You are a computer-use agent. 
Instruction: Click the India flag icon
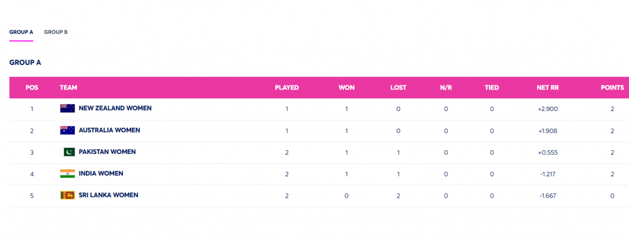click(68, 174)
